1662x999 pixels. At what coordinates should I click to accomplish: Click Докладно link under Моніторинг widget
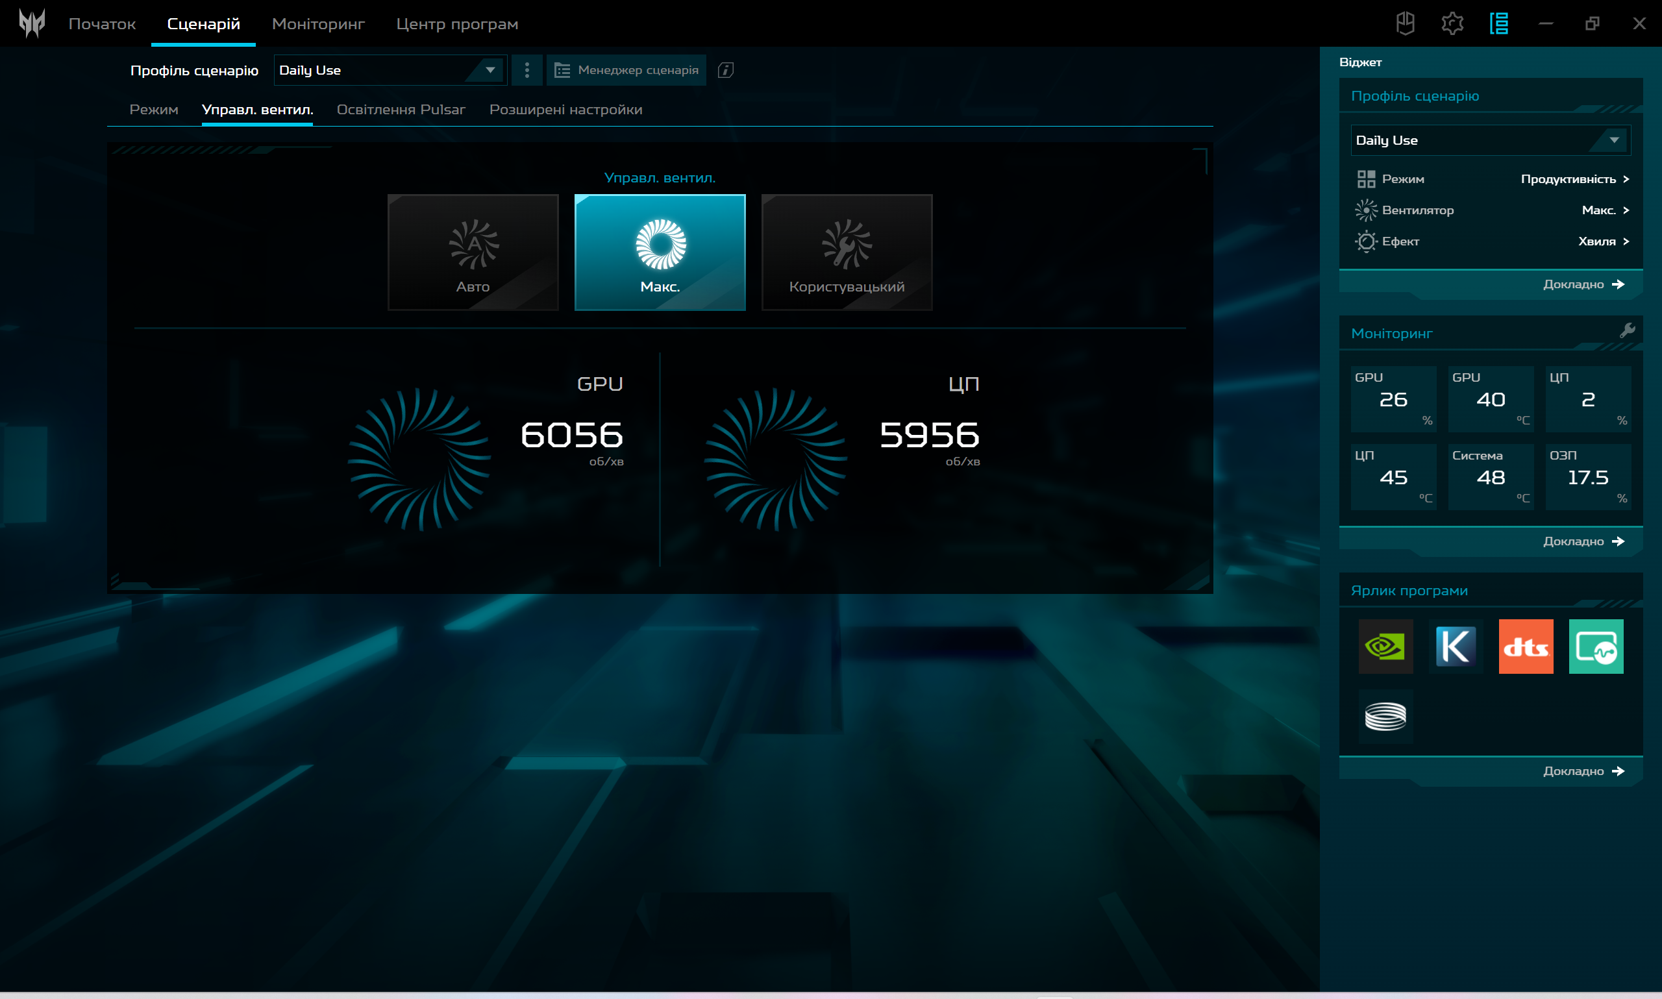1583,541
